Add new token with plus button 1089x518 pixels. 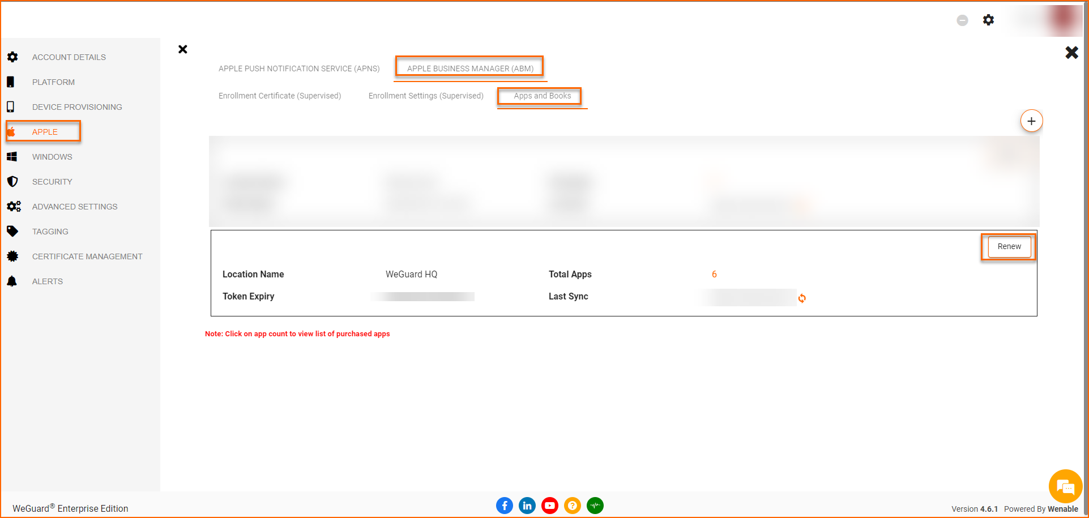coord(1031,121)
